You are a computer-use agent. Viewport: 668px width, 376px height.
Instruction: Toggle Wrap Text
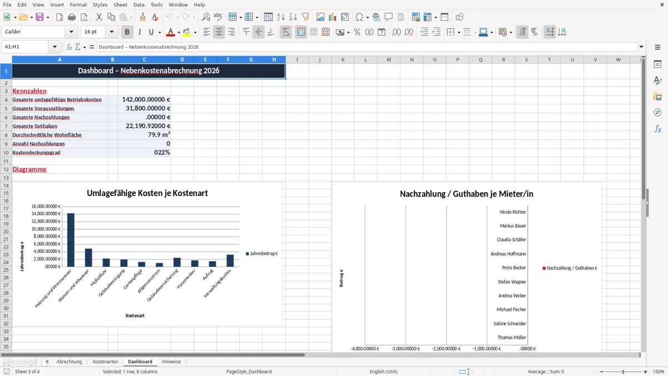point(286,32)
